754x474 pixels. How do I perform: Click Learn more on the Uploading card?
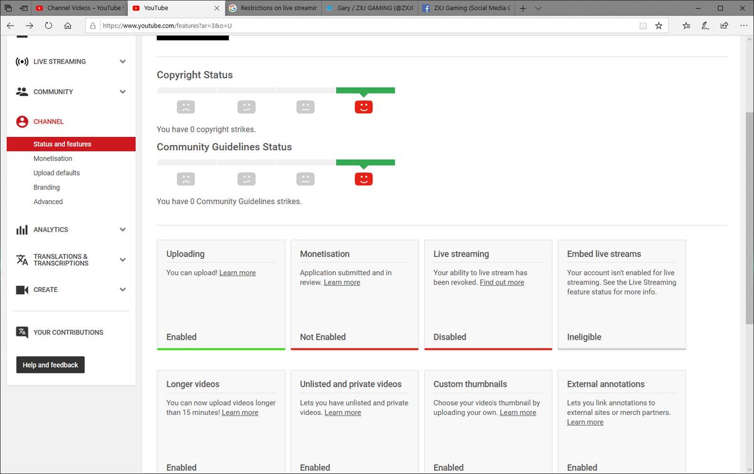(x=238, y=272)
